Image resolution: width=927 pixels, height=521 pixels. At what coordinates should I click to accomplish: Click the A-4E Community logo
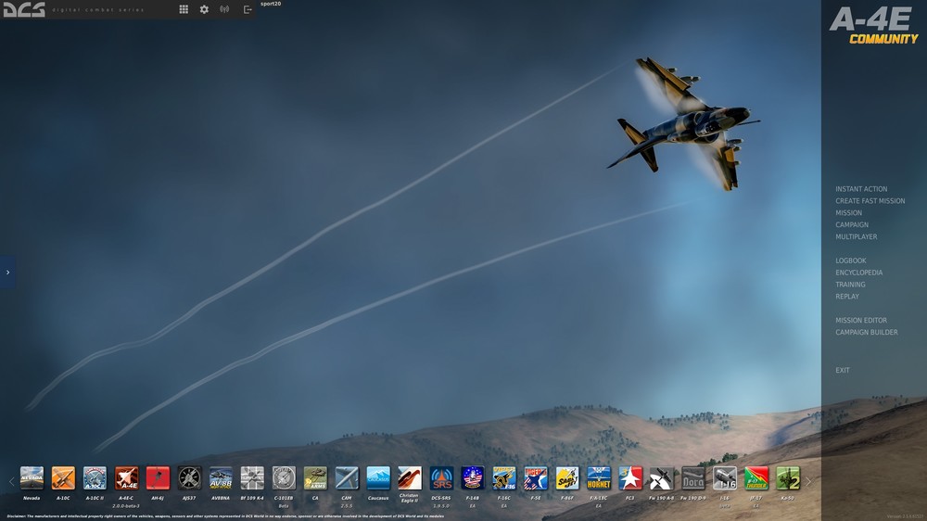(x=874, y=25)
